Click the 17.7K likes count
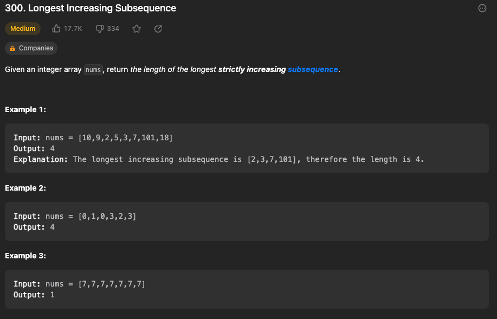This screenshot has height=319, width=497. 73,29
